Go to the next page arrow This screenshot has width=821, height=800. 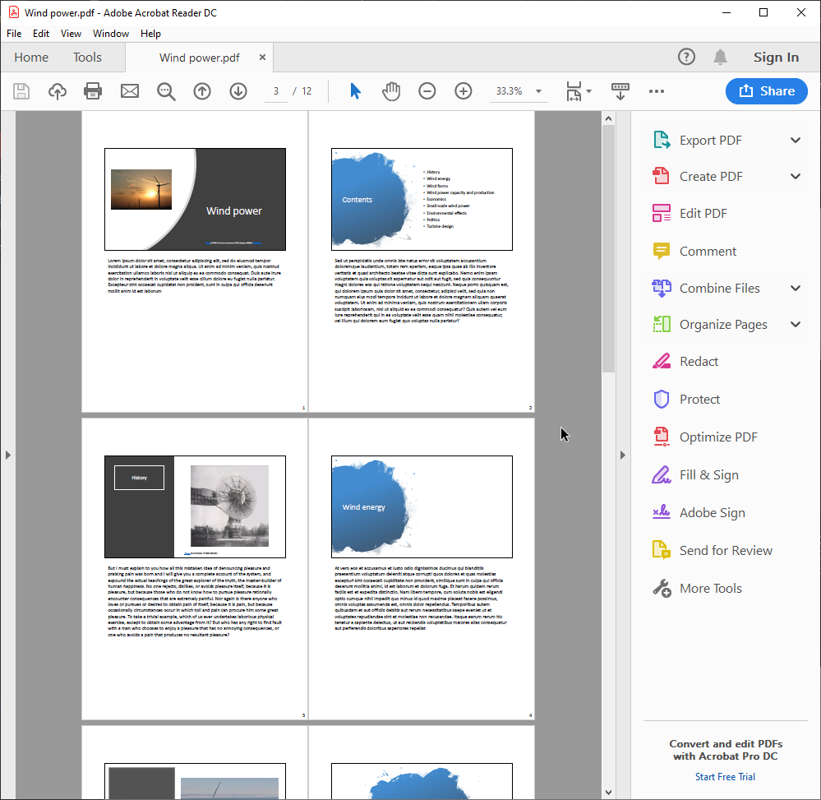click(238, 91)
